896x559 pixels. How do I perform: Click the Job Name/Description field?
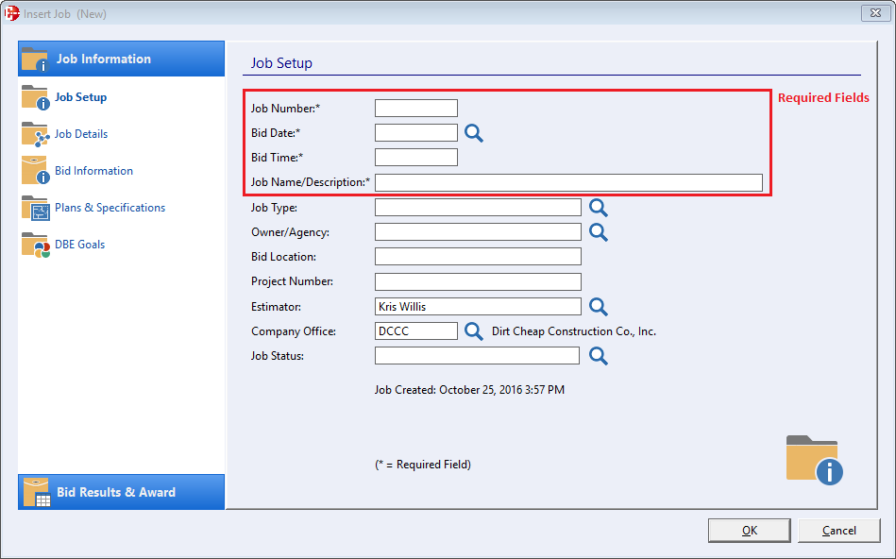pyautogui.click(x=568, y=181)
